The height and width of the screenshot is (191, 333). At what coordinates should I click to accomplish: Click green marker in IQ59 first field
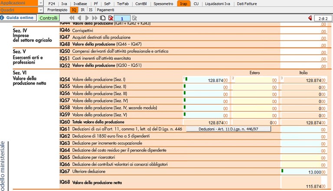point(185,114)
